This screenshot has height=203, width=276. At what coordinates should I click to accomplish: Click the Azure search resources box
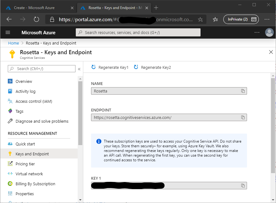[x=138, y=32]
